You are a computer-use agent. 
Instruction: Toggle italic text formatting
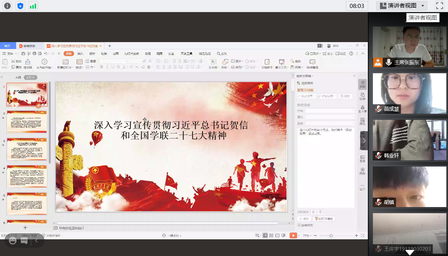click(x=107, y=67)
